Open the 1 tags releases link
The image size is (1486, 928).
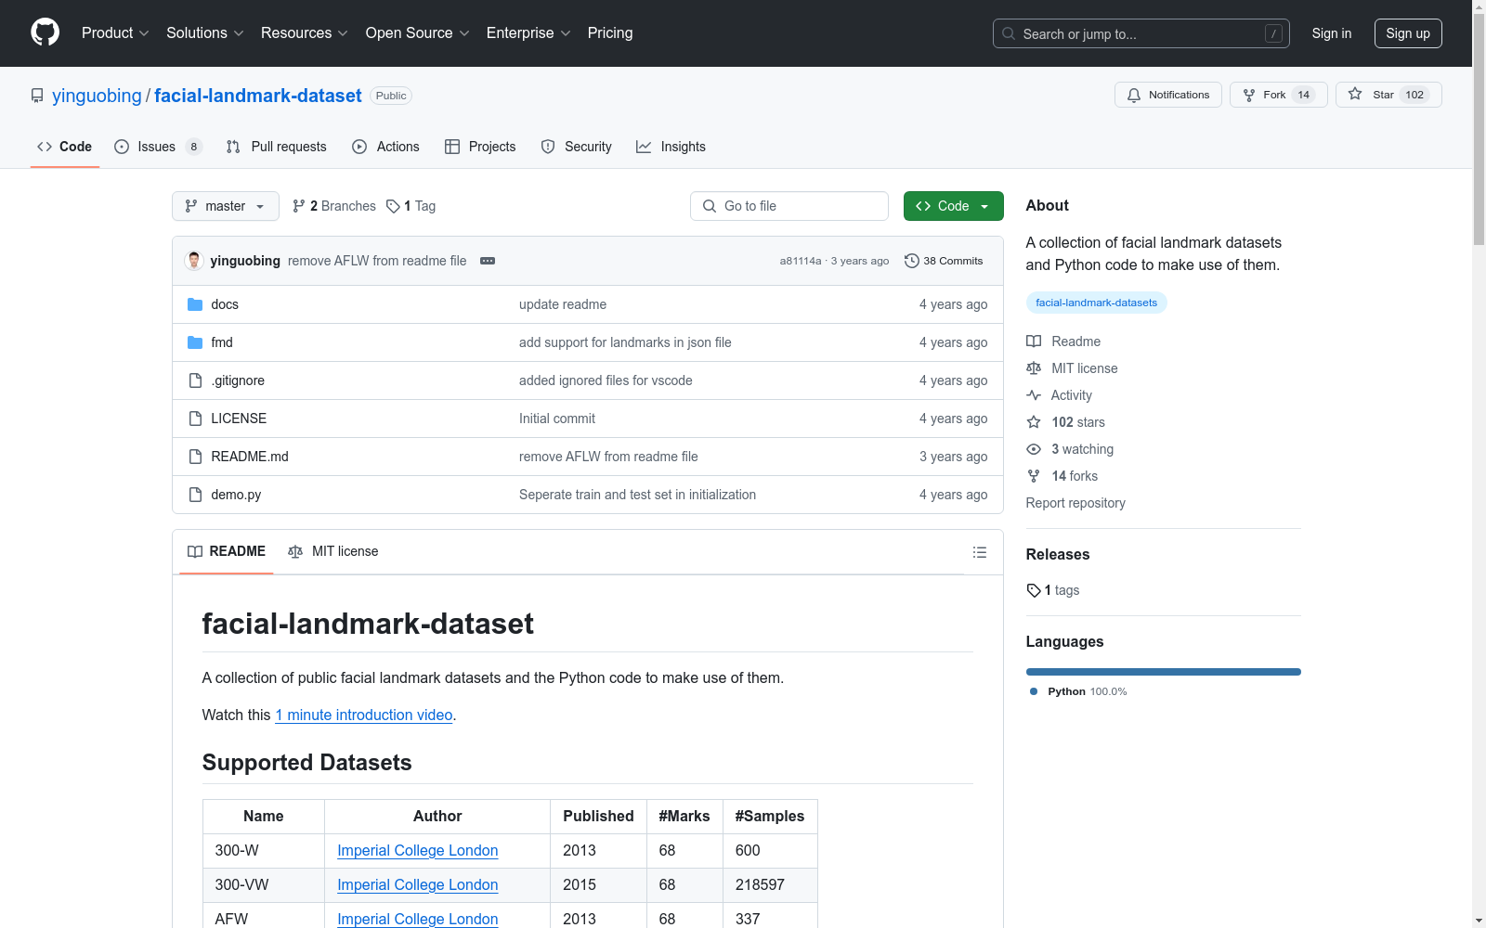(1053, 590)
